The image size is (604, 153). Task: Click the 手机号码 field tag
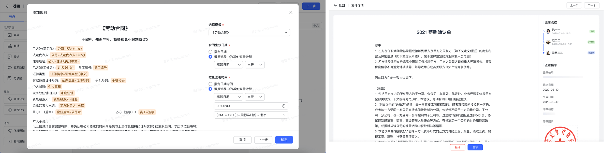(118, 80)
